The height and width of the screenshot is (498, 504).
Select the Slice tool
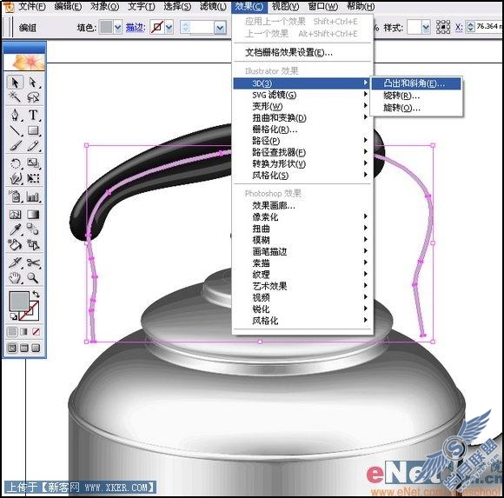click(15, 262)
